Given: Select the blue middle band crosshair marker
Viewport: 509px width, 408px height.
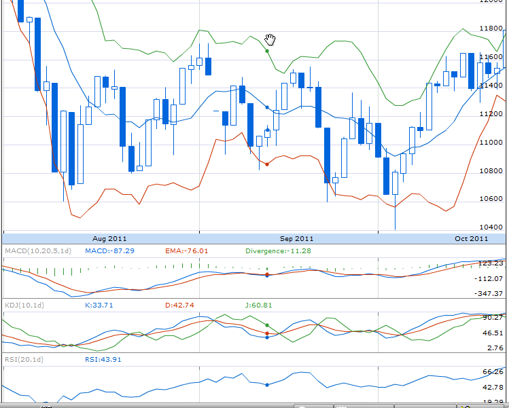Looking at the screenshot, I should pos(267,107).
